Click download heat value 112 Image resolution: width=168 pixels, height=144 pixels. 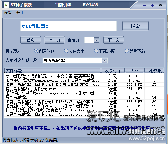[x=154, y=110]
